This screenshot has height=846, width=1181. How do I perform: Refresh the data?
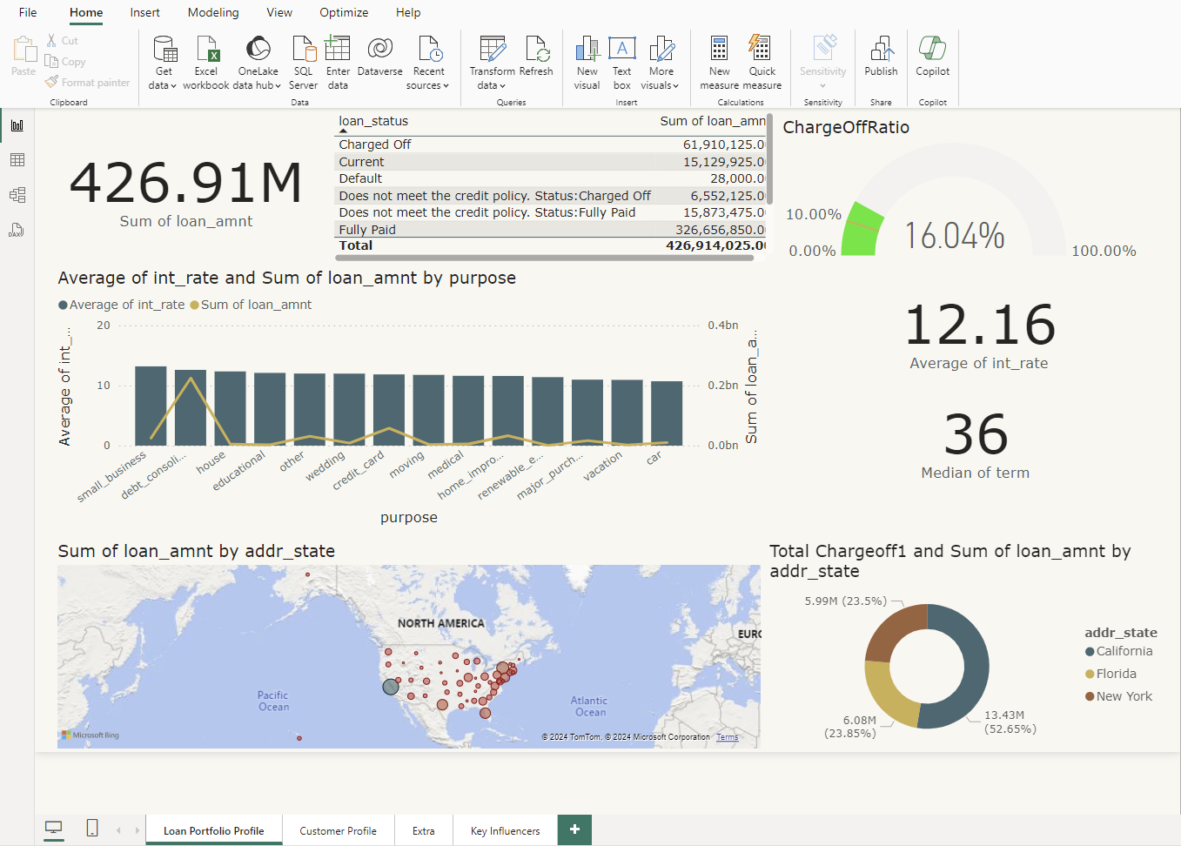click(536, 57)
